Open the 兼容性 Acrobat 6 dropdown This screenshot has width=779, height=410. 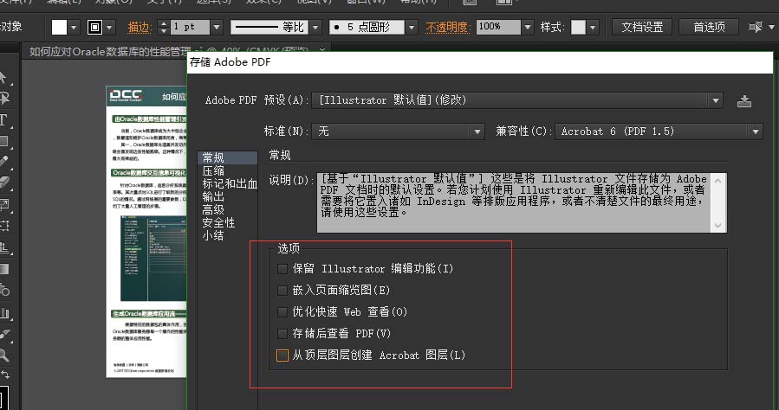click(x=659, y=131)
